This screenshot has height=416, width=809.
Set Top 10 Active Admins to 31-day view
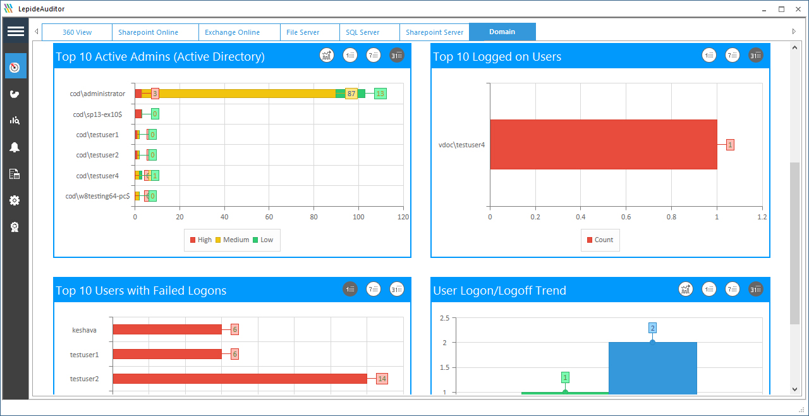(397, 56)
